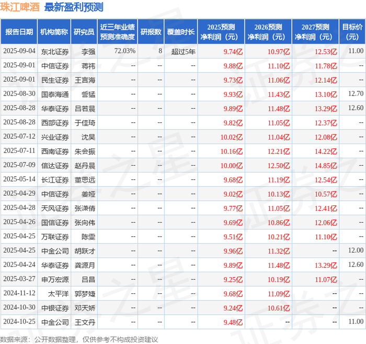Click the 报告日期 column header

19,32
